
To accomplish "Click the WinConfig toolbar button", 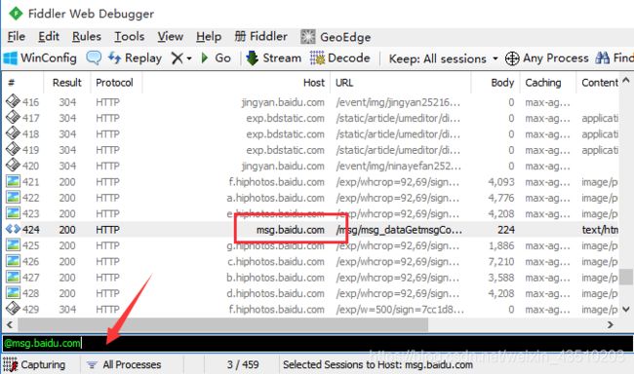I will [40, 58].
